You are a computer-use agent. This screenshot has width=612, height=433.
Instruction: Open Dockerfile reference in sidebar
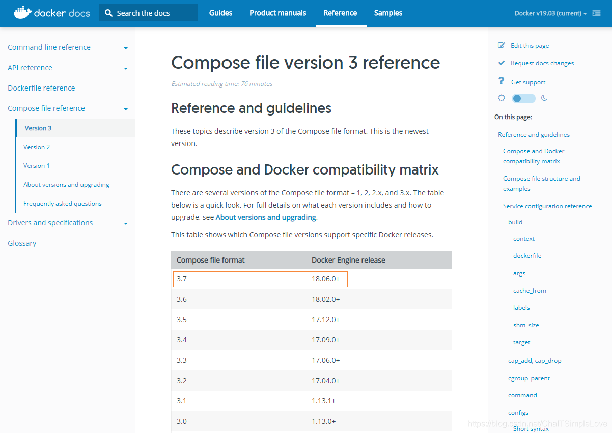[41, 88]
